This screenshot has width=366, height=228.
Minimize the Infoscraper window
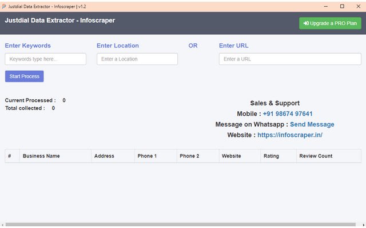(326, 6)
